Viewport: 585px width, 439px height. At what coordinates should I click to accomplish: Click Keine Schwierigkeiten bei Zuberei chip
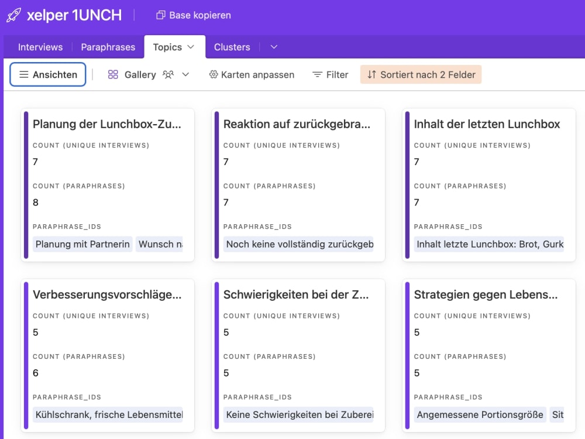(298, 415)
